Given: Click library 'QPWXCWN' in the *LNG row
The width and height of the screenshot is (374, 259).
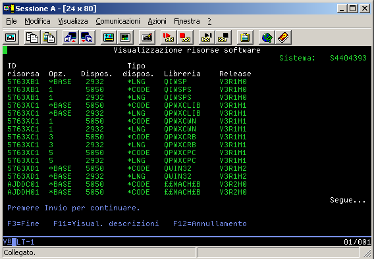Looking at the screenshot, I should 180,129.
